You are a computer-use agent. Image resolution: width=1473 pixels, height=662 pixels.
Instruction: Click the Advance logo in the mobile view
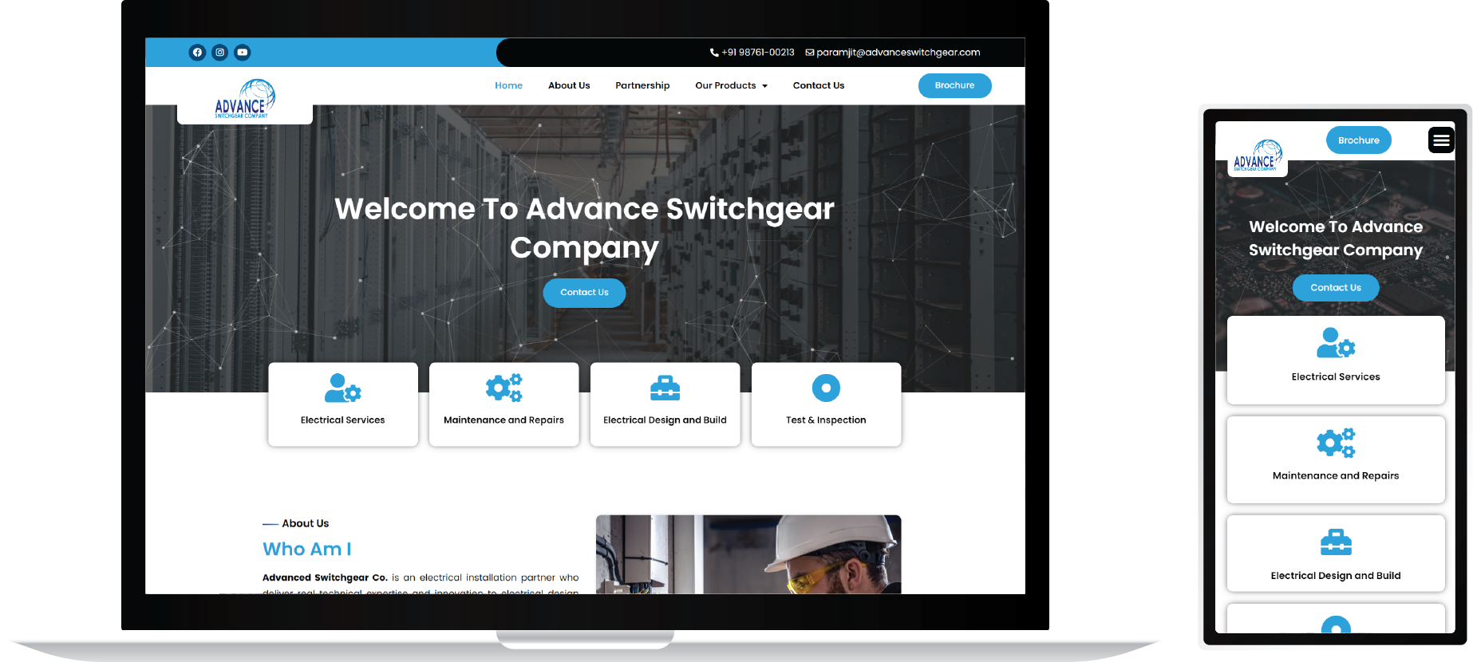tap(1258, 156)
